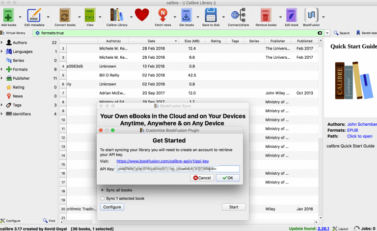The width and height of the screenshot is (377, 231).
Task: Open the Remove books dropdown arrow
Action: (280, 17)
